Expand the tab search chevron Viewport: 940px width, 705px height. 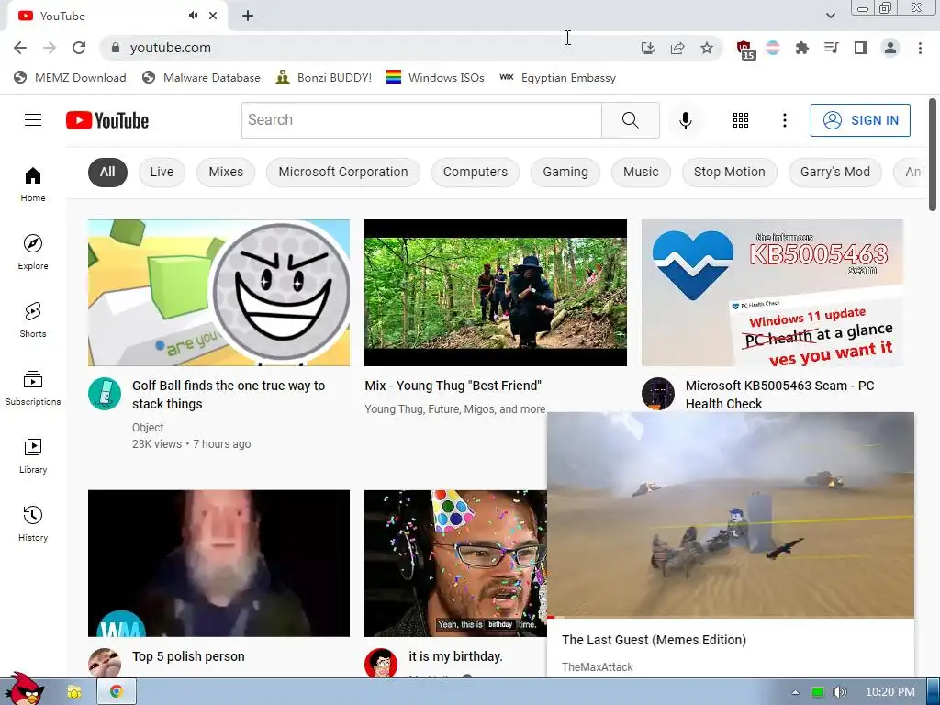click(x=830, y=16)
